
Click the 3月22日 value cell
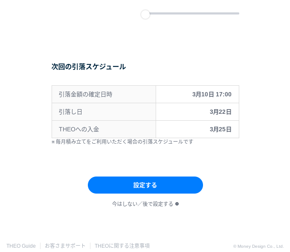tap(197, 112)
